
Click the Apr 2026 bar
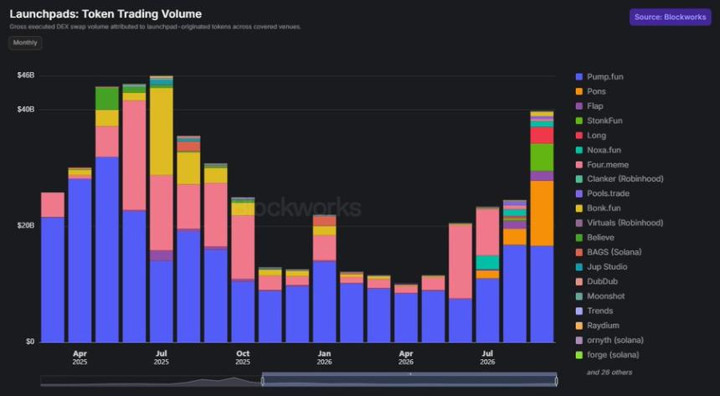(406, 313)
